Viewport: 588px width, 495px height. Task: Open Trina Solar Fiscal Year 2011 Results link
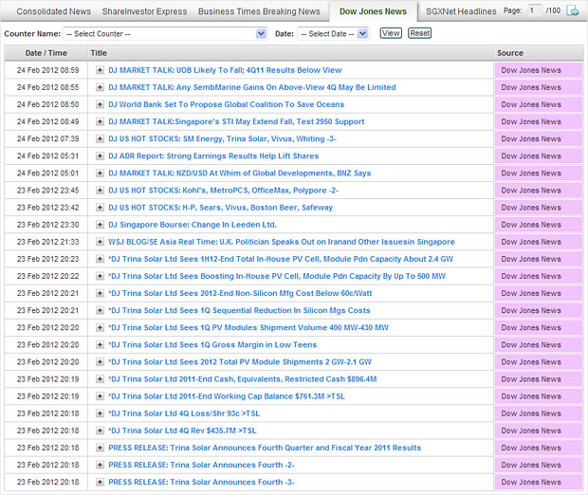pyautogui.click(x=265, y=448)
